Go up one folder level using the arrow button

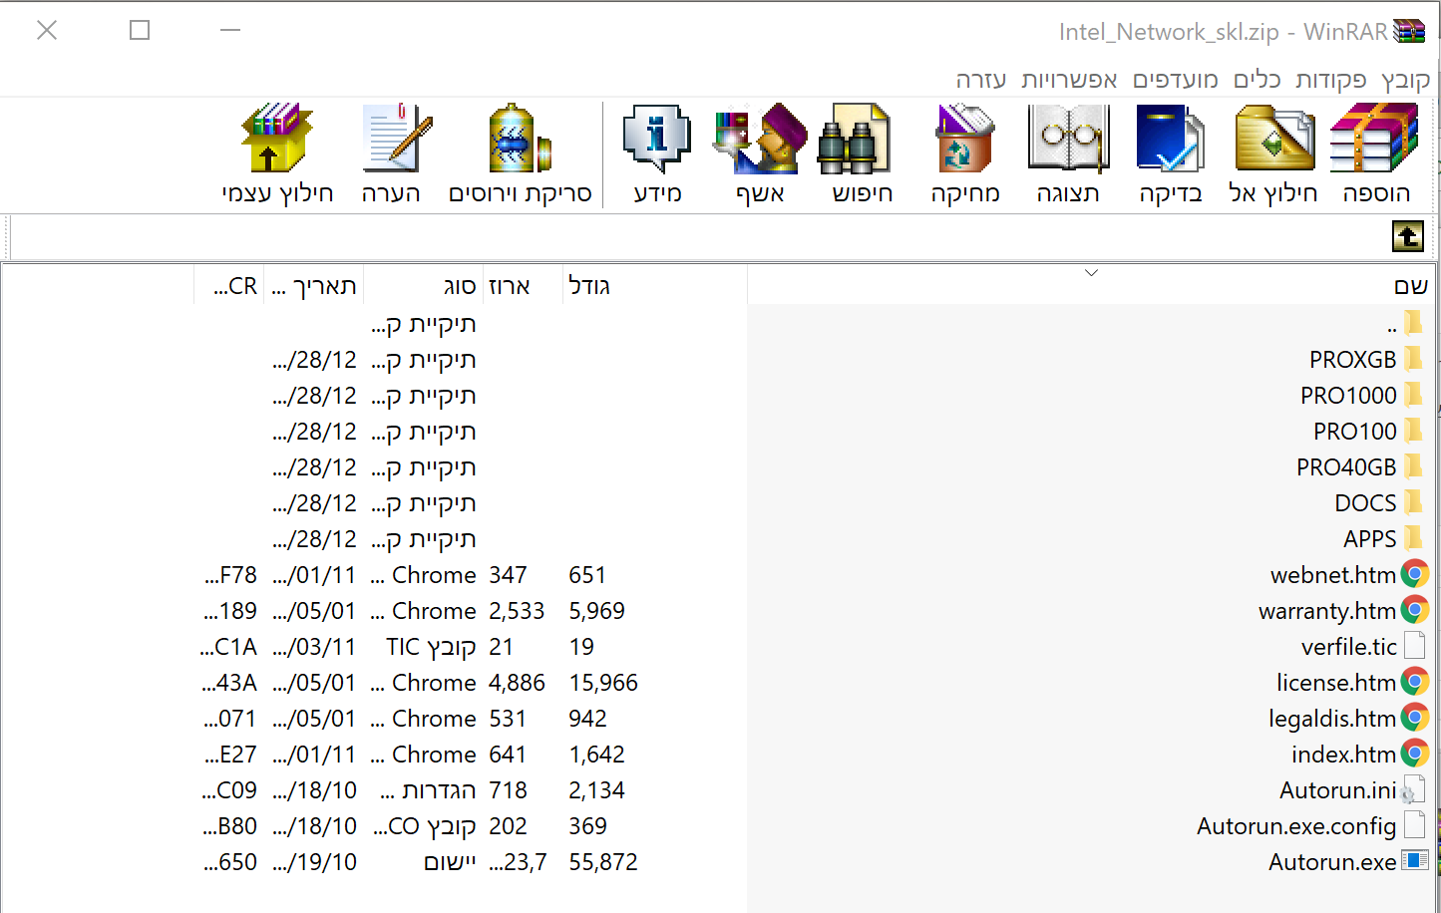tap(1408, 237)
